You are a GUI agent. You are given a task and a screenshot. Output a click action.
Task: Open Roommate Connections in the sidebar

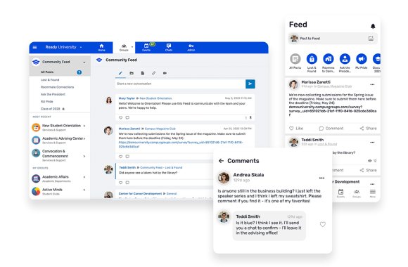pos(57,87)
